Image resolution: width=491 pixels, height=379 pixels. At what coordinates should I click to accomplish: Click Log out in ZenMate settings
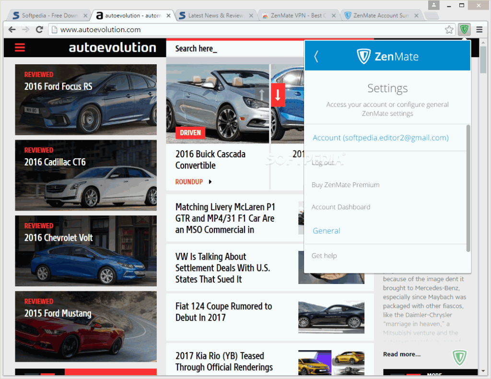pos(323,163)
